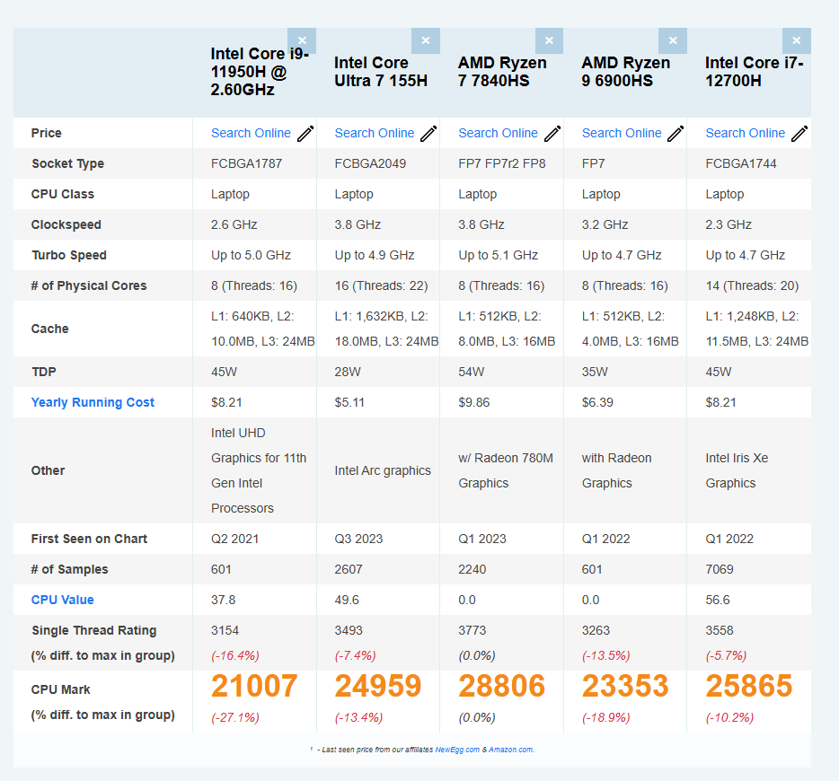Click single thread rating 3558

[720, 630]
